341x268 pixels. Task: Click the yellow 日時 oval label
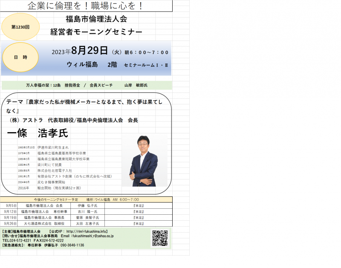pos(20,57)
